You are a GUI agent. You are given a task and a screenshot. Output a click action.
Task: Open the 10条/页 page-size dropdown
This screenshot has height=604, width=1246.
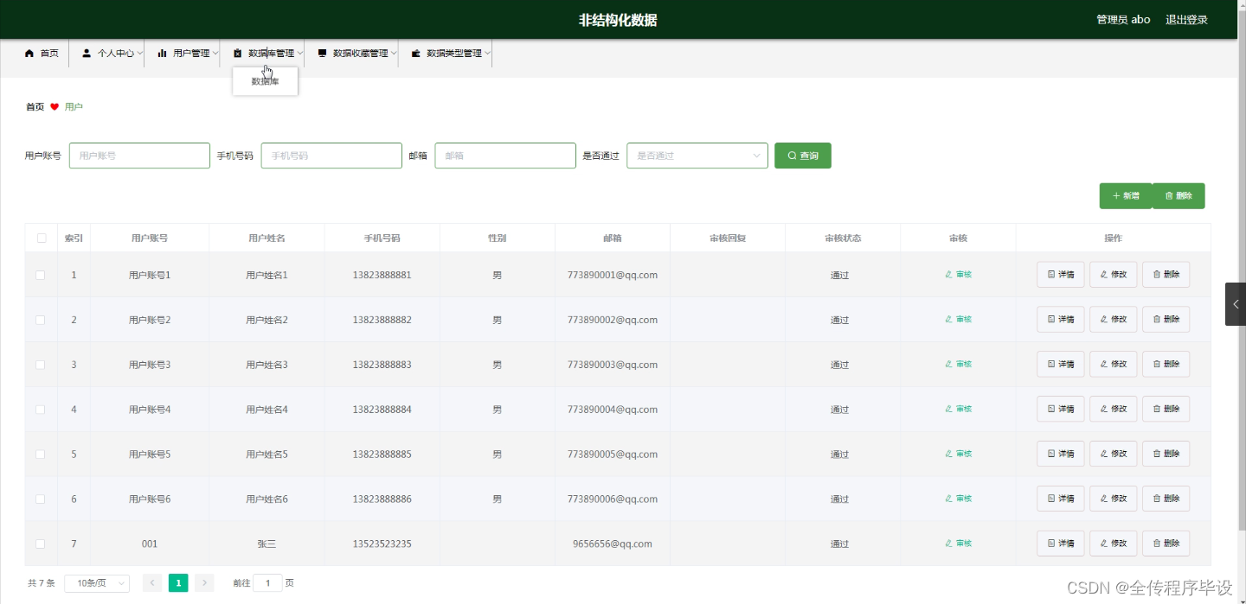(x=96, y=582)
